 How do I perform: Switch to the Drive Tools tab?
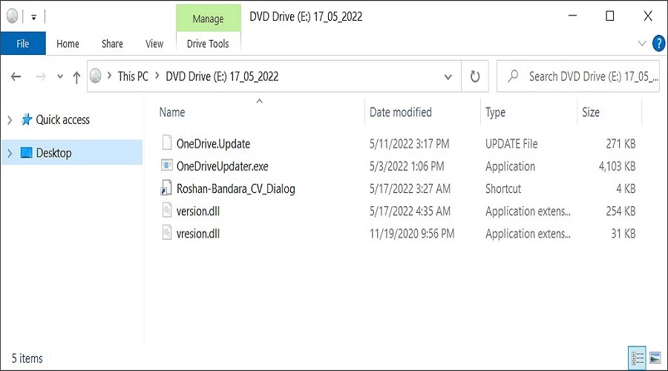pyautogui.click(x=208, y=44)
